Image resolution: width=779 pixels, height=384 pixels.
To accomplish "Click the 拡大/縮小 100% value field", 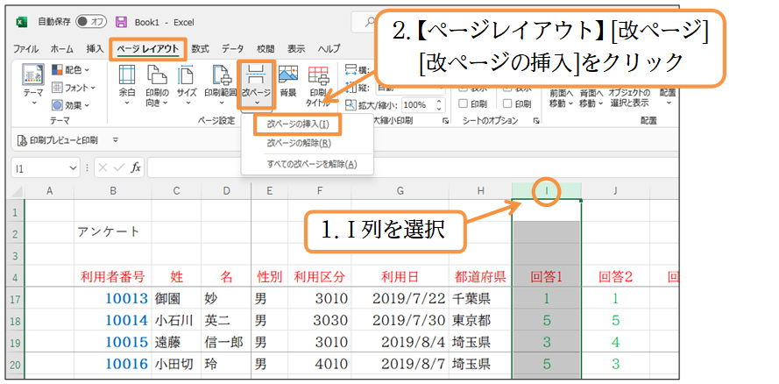I will [x=418, y=105].
